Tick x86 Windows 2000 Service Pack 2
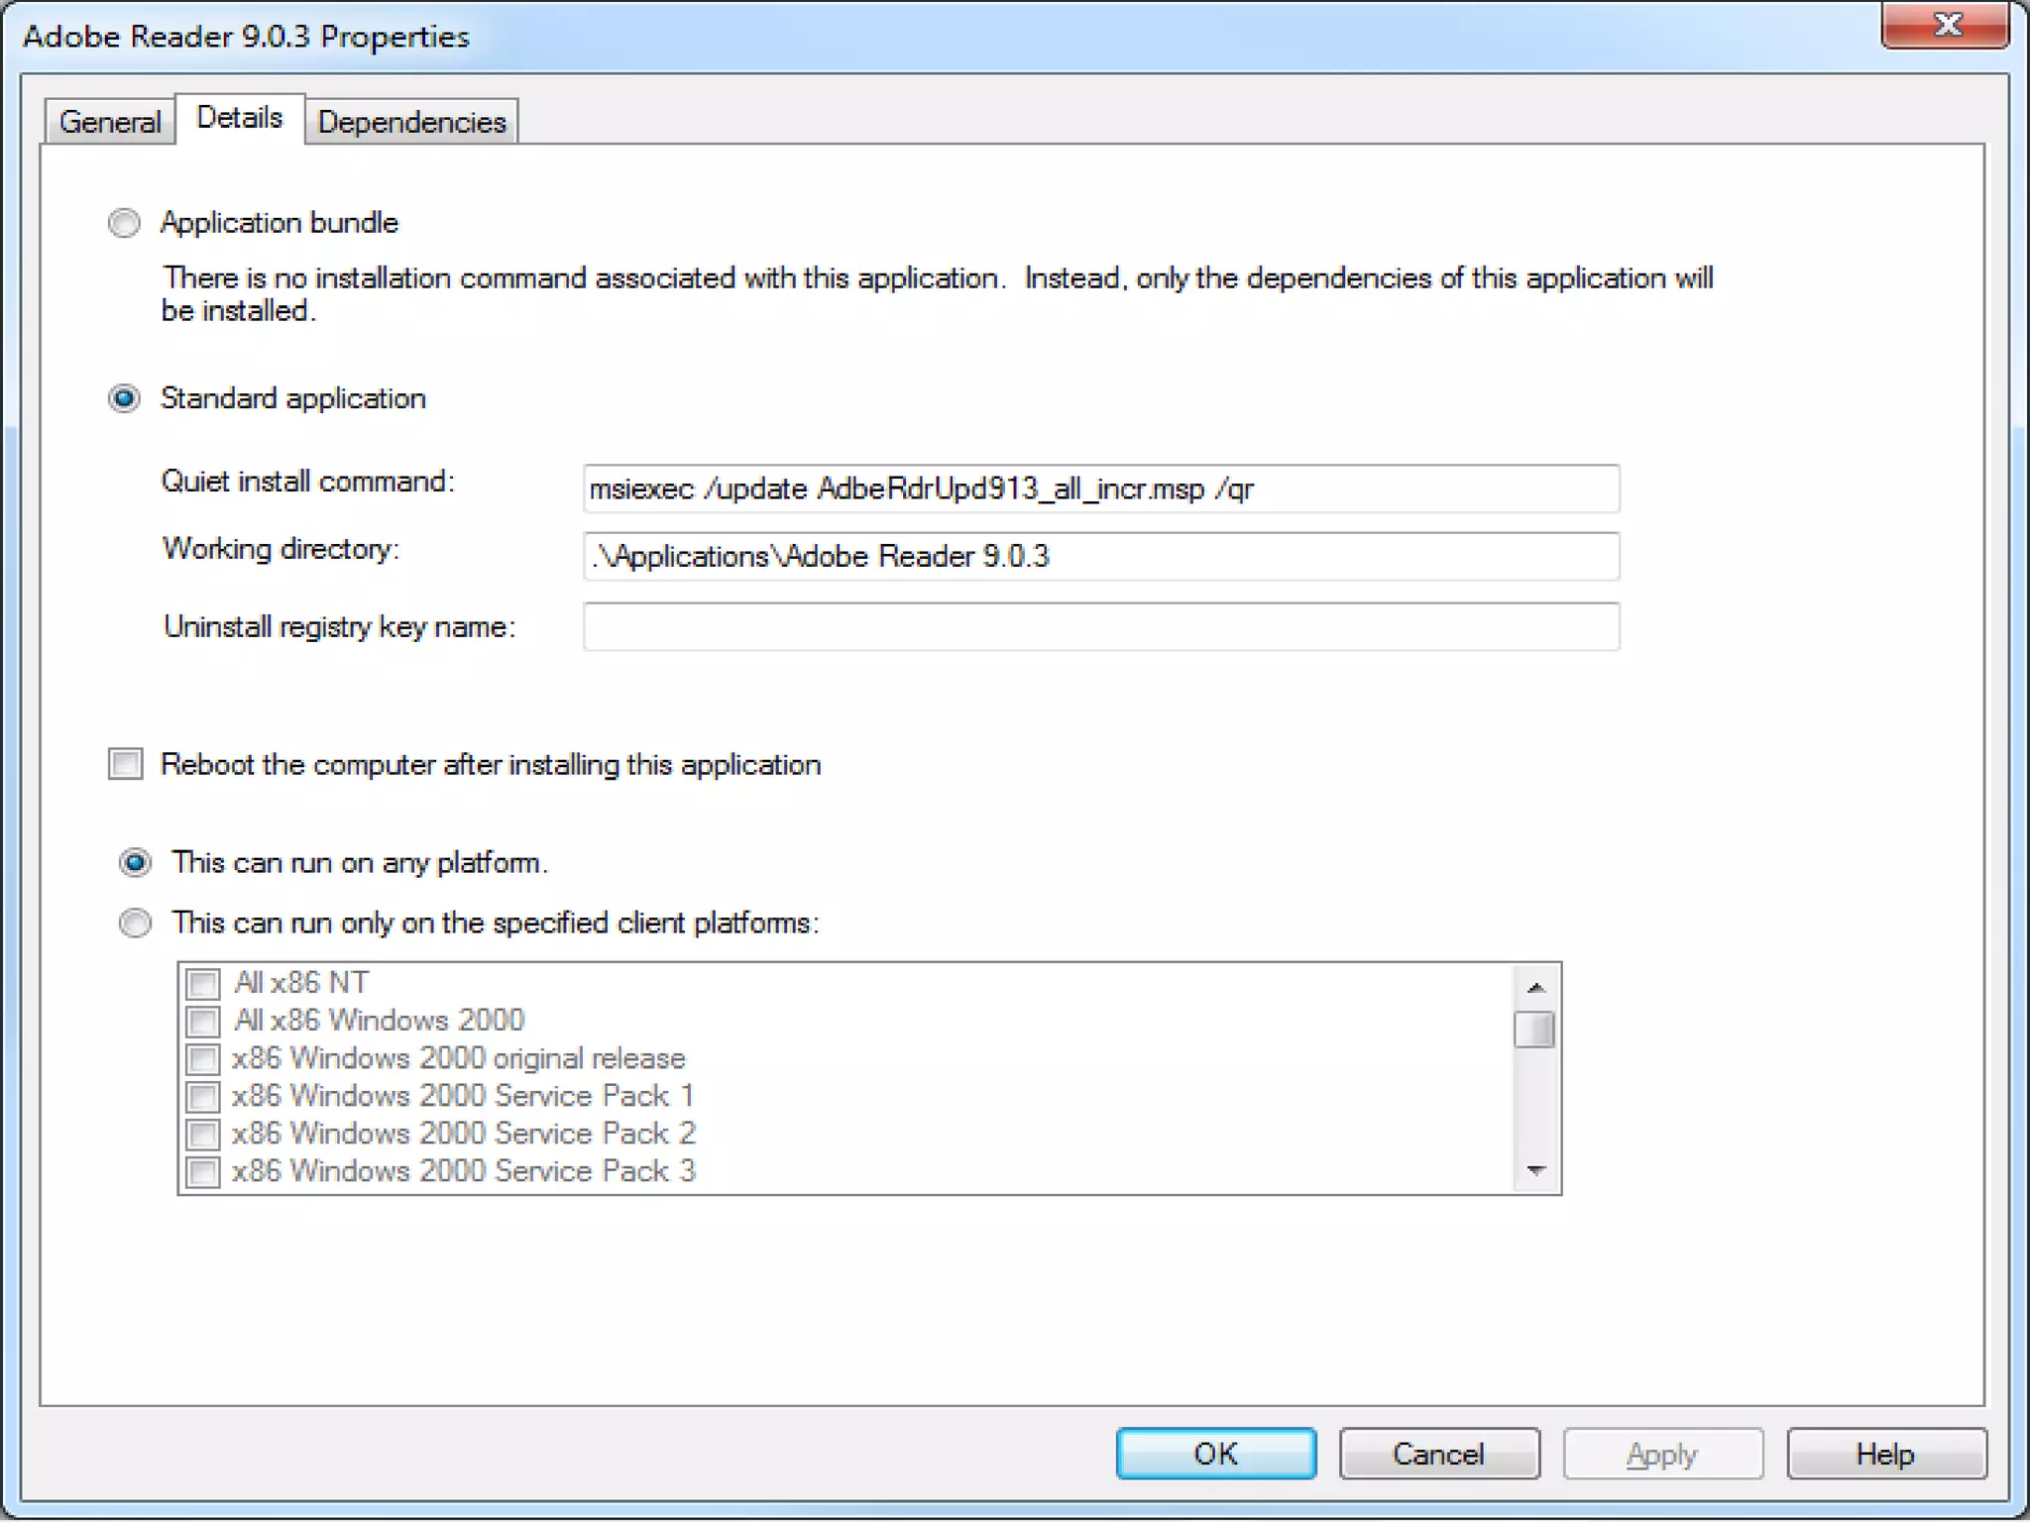Viewport: 2030px width, 1522px height. pos(203,1134)
